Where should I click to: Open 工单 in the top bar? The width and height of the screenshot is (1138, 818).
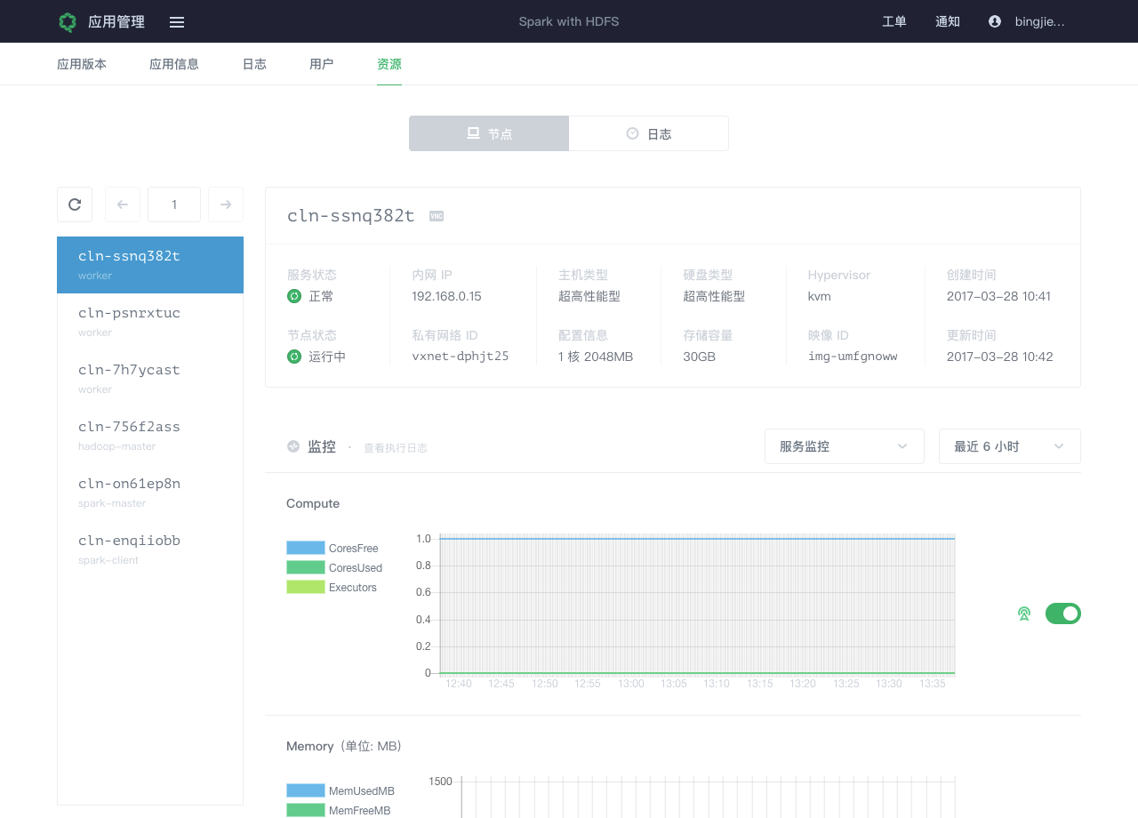tap(894, 21)
